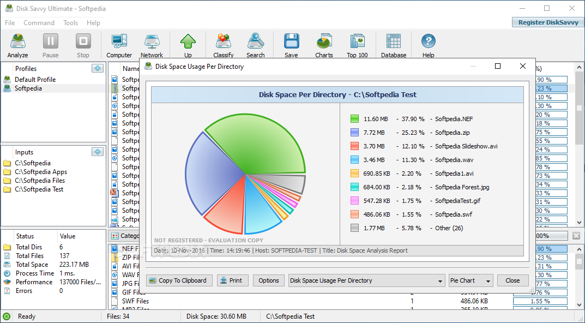Add a new profile with plus icon

(98, 68)
